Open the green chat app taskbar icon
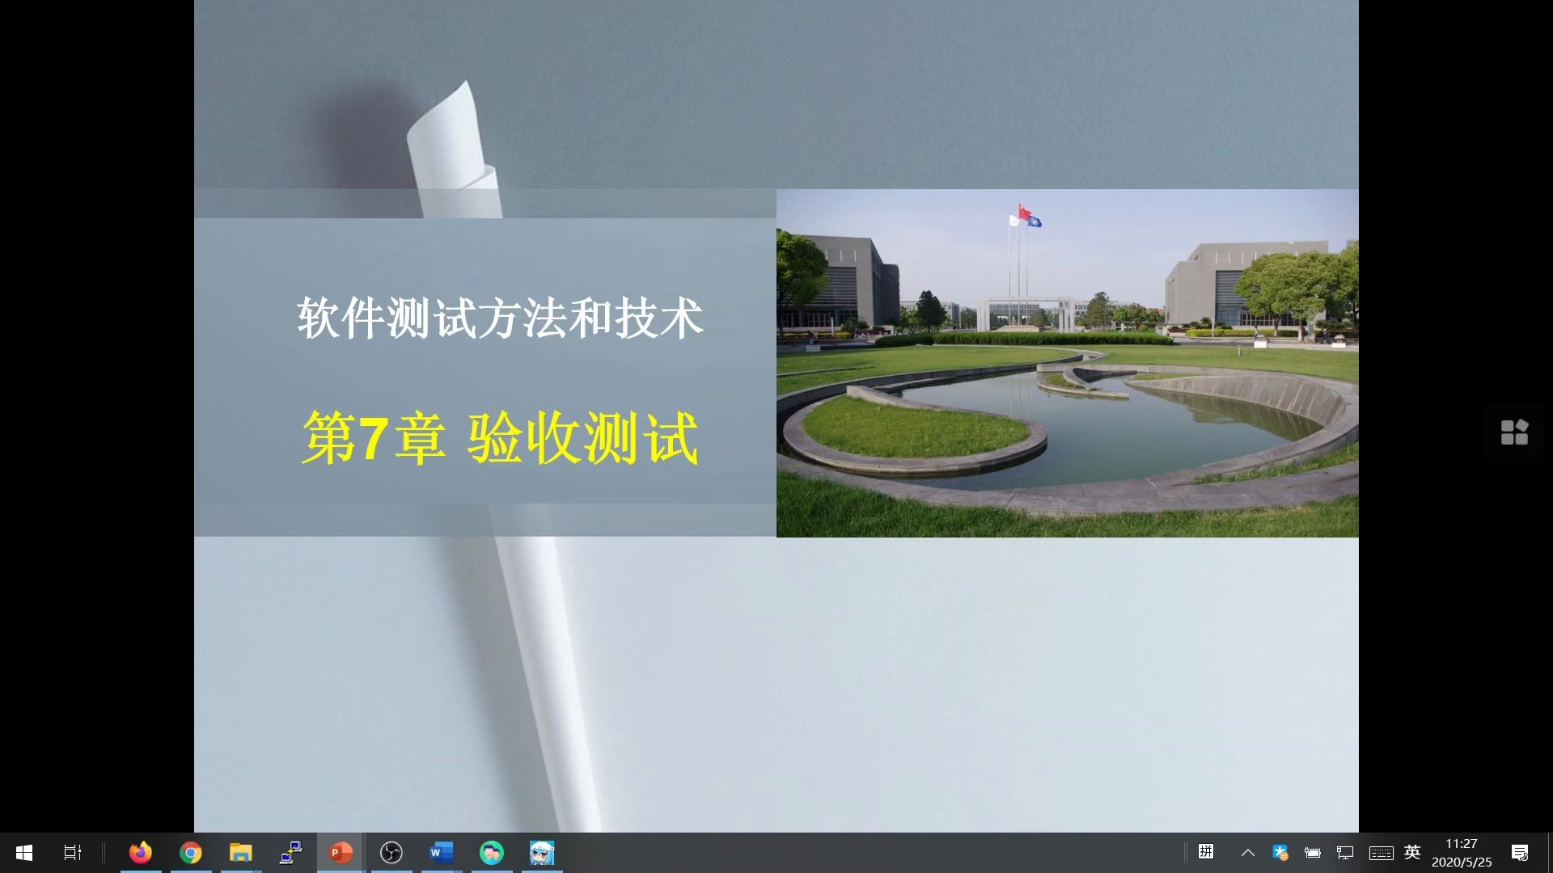The height and width of the screenshot is (873, 1553). [x=492, y=853]
